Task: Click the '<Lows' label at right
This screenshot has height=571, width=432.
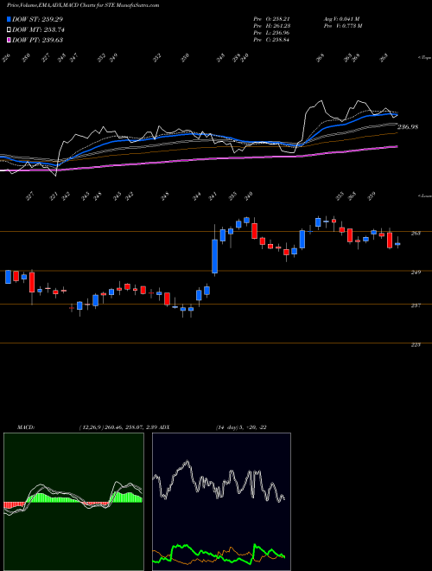Action: pyautogui.click(x=424, y=196)
